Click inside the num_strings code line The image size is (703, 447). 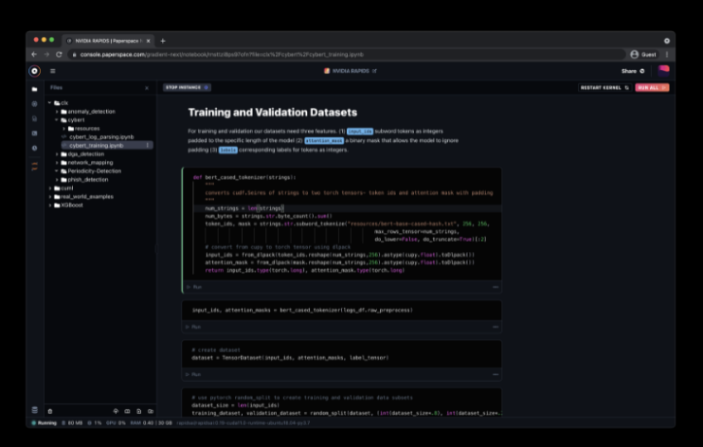click(x=244, y=208)
